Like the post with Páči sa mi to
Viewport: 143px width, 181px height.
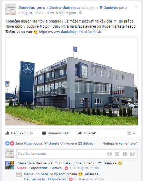[x=19, y=133]
